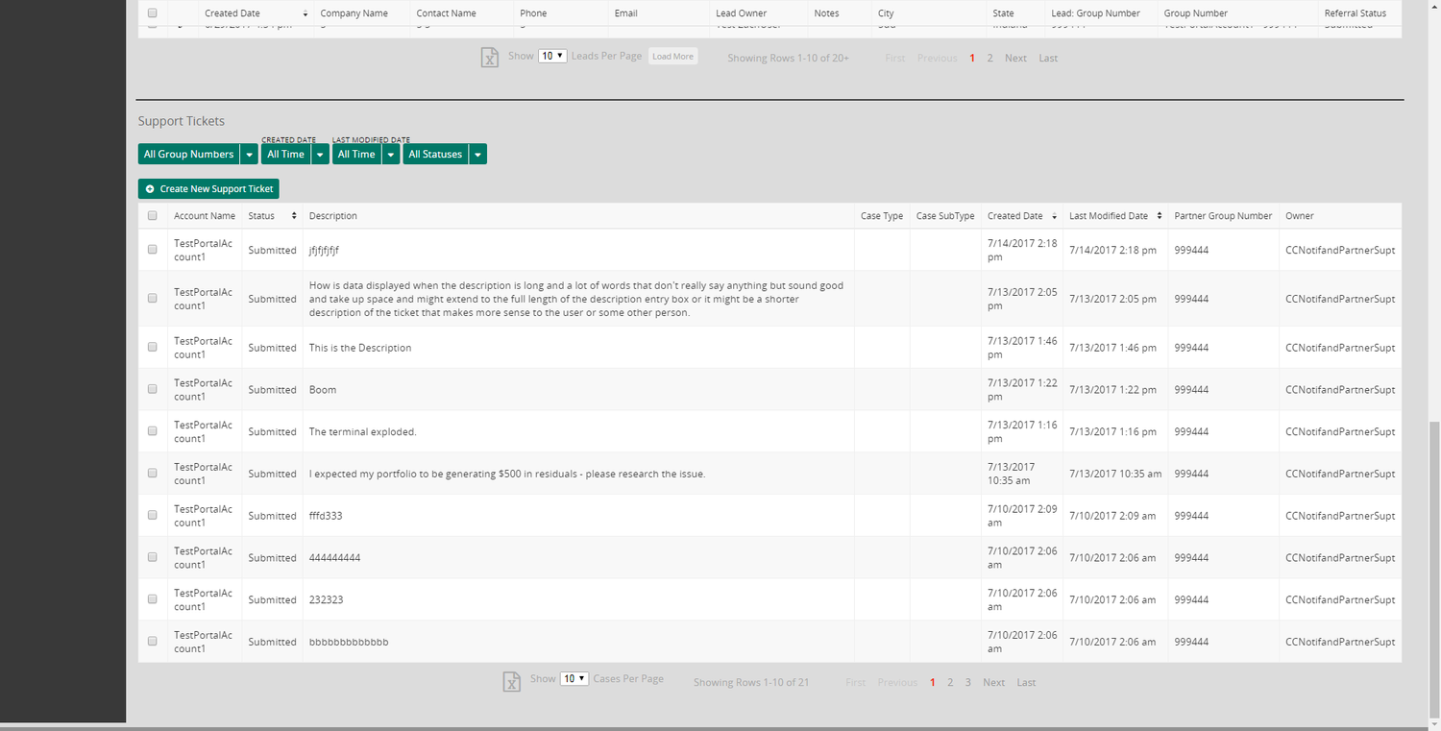Open Cases Per Page count dropdown
Image resolution: width=1441 pixels, height=731 pixels.
click(574, 678)
